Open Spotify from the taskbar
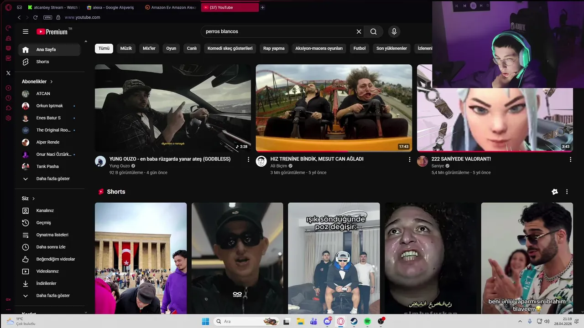Viewport: 584px width, 328px height. (368, 321)
